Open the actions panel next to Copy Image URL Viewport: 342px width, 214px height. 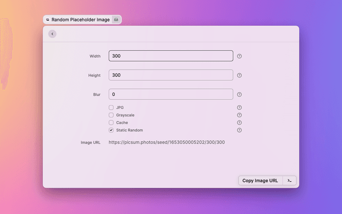pos(289,181)
